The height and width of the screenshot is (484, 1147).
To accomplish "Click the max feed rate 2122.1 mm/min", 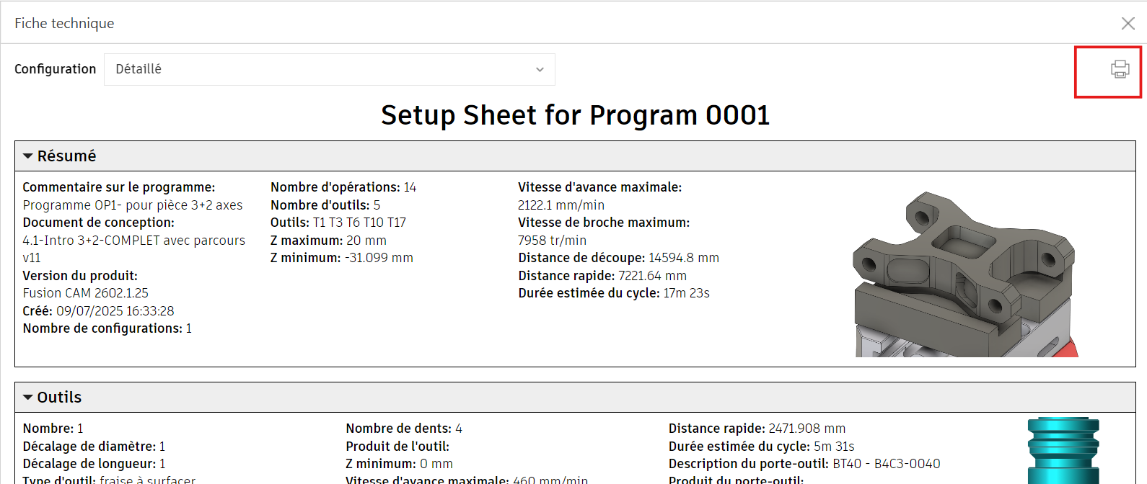I will click(x=561, y=205).
